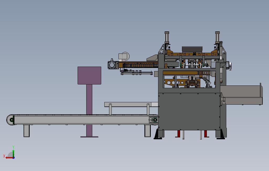Select the large dark gray machine cabinet panel

click(189, 111)
